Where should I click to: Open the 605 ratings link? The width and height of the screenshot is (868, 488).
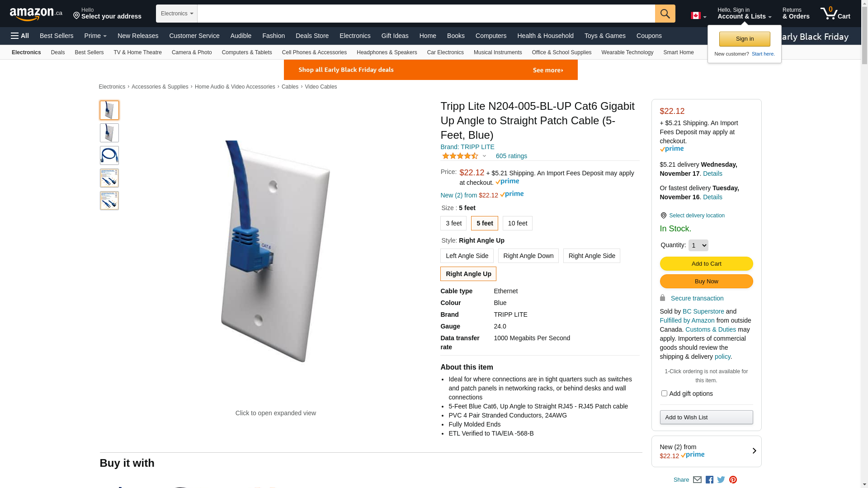tap(511, 156)
